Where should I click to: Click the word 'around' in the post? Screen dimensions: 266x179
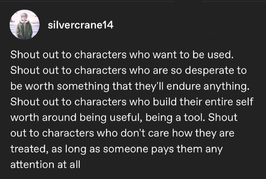tap(59, 117)
